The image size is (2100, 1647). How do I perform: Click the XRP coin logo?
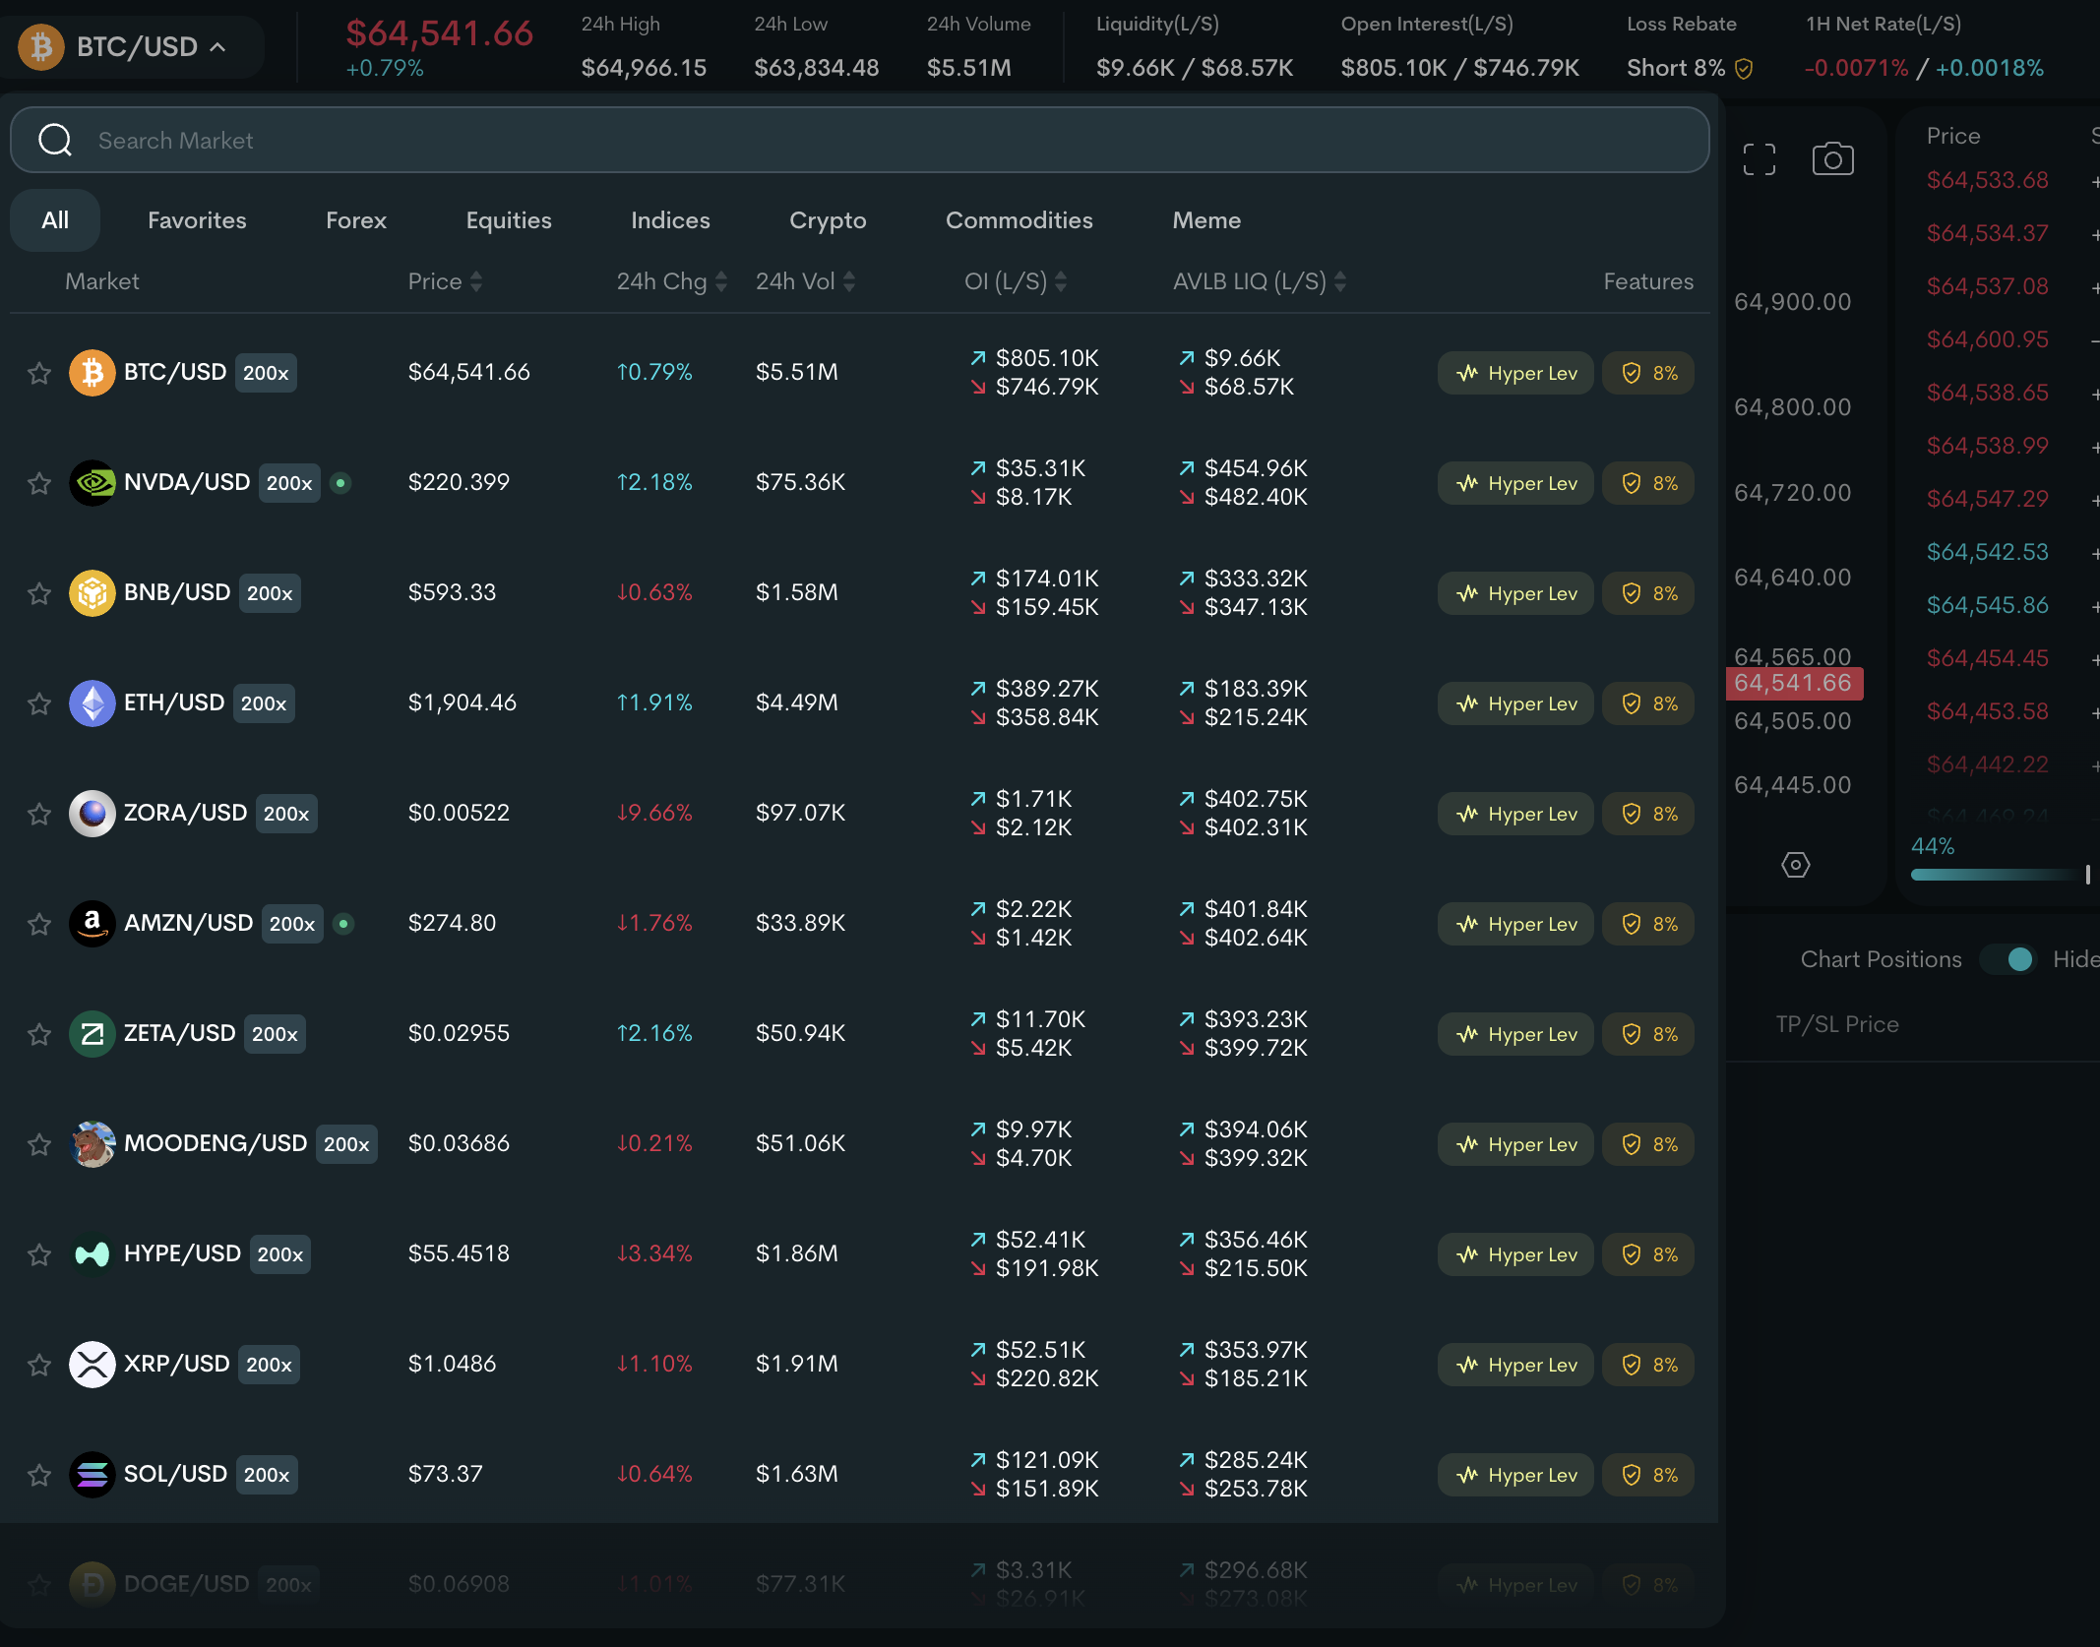tap(93, 1365)
